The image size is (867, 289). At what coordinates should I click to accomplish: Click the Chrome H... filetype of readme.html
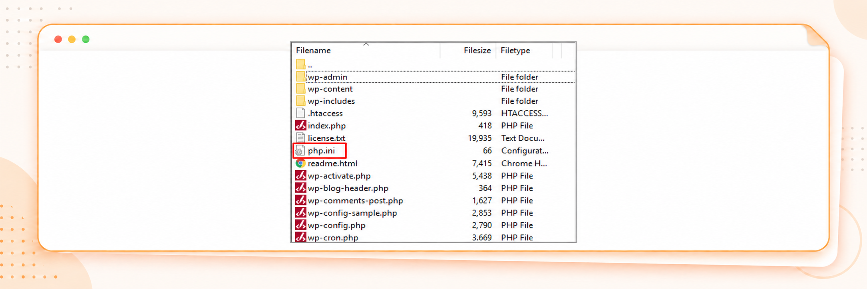pos(524,163)
